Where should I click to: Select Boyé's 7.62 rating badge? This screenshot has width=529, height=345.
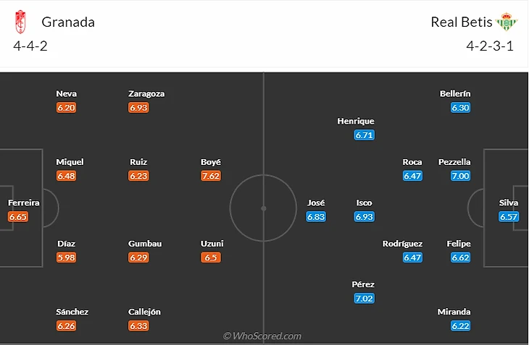[211, 176]
